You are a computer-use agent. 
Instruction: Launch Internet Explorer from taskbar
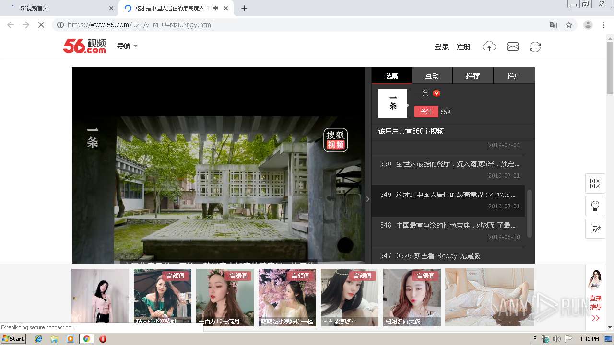click(38, 339)
